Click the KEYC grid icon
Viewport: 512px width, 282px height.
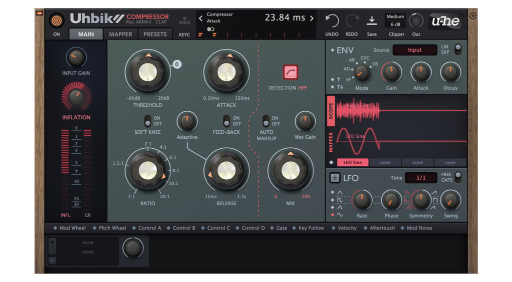point(184,21)
